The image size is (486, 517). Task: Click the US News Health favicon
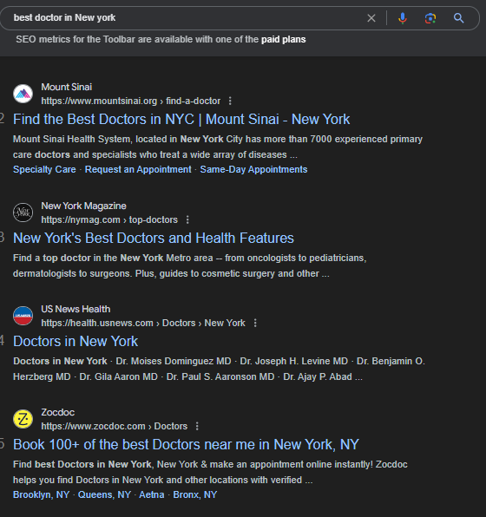pos(23,316)
